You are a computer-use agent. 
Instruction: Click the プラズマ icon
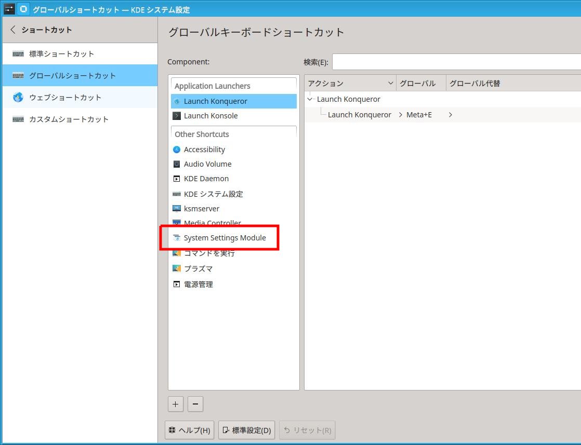coord(177,268)
